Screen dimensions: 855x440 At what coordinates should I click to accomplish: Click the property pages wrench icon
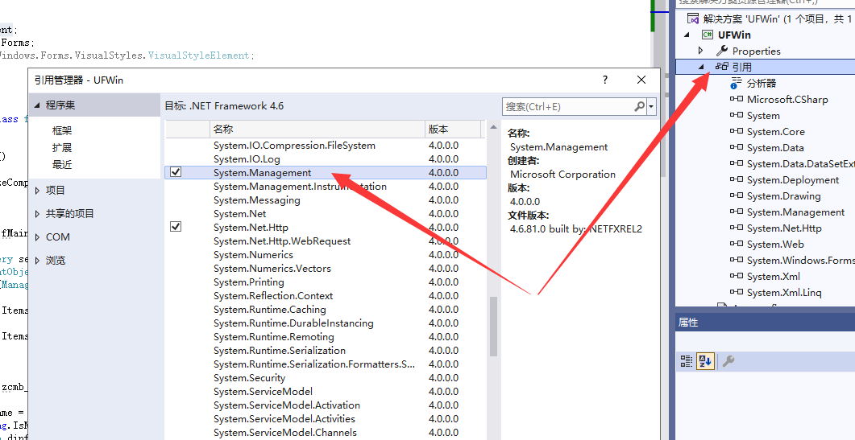(x=728, y=361)
